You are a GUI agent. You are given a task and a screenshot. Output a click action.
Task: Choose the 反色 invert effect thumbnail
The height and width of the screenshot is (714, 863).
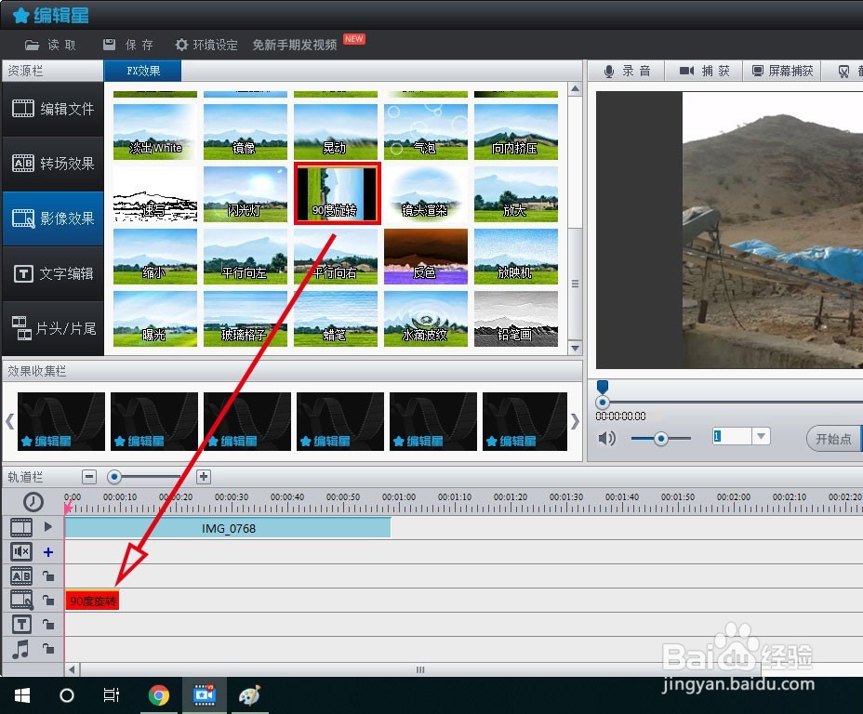(426, 257)
